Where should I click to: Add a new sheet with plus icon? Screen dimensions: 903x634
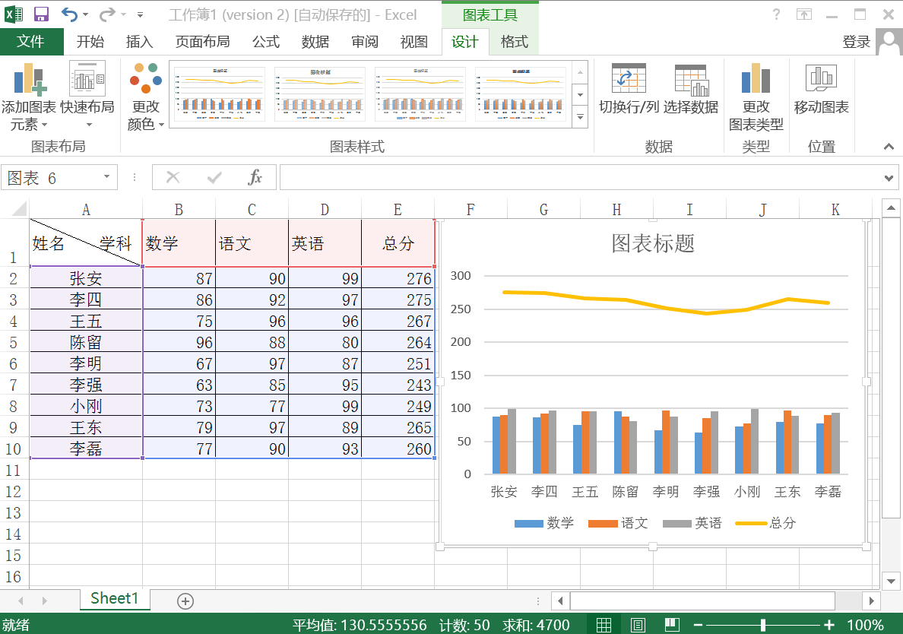(185, 601)
